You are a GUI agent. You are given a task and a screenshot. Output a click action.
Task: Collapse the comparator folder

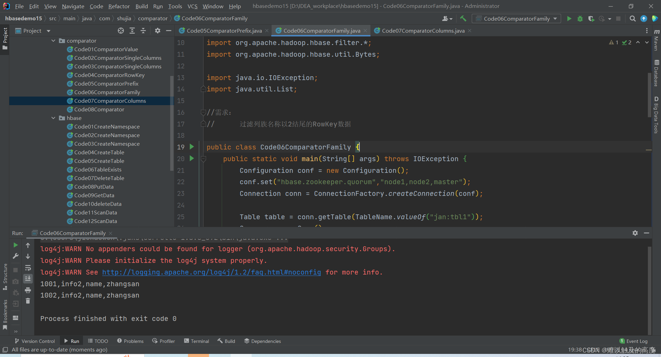pyautogui.click(x=53, y=41)
